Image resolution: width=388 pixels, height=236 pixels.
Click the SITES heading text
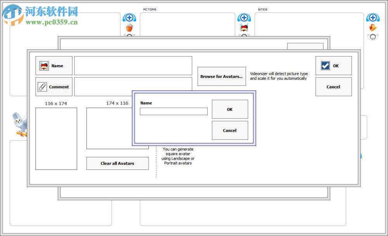[x=263, y=9]
